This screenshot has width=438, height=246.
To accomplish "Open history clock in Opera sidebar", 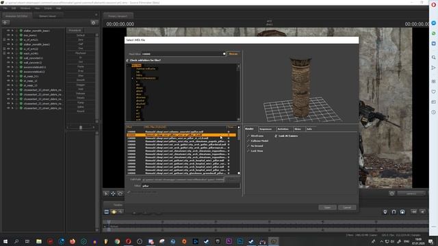I will coord(433,112).
